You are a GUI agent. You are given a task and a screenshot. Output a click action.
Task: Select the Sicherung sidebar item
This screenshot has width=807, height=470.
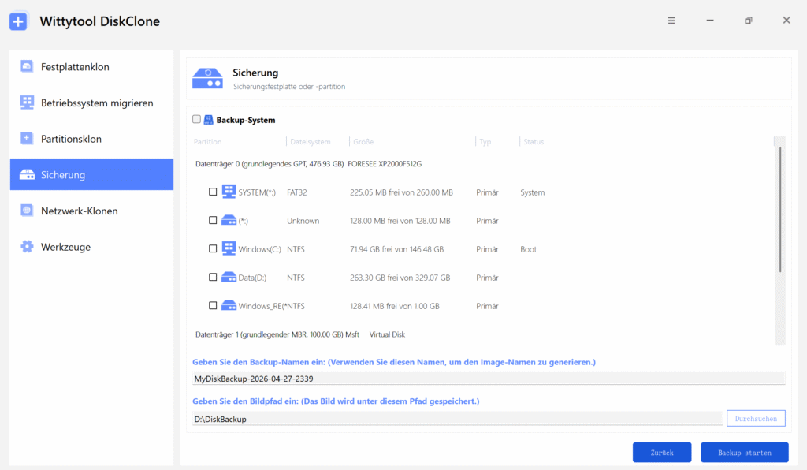tap(91, 174)
